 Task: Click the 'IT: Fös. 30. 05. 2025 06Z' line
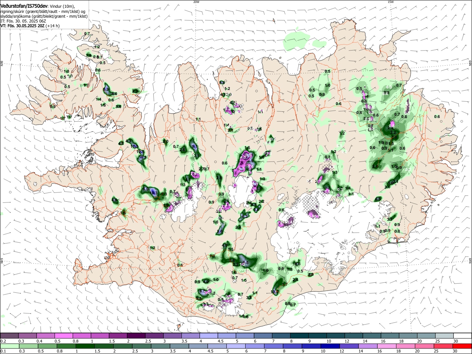tap(23, 21)
